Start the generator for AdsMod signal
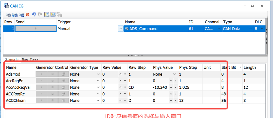 (x=41, y=74)
